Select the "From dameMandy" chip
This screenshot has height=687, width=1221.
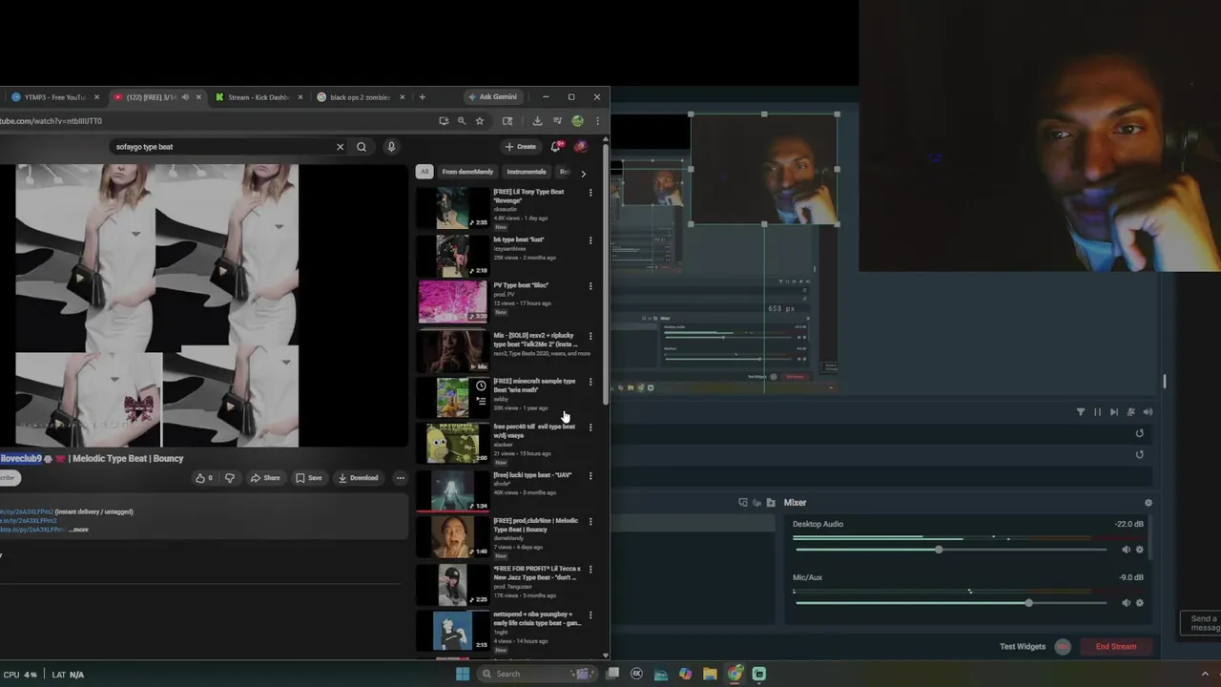point(467,172)
